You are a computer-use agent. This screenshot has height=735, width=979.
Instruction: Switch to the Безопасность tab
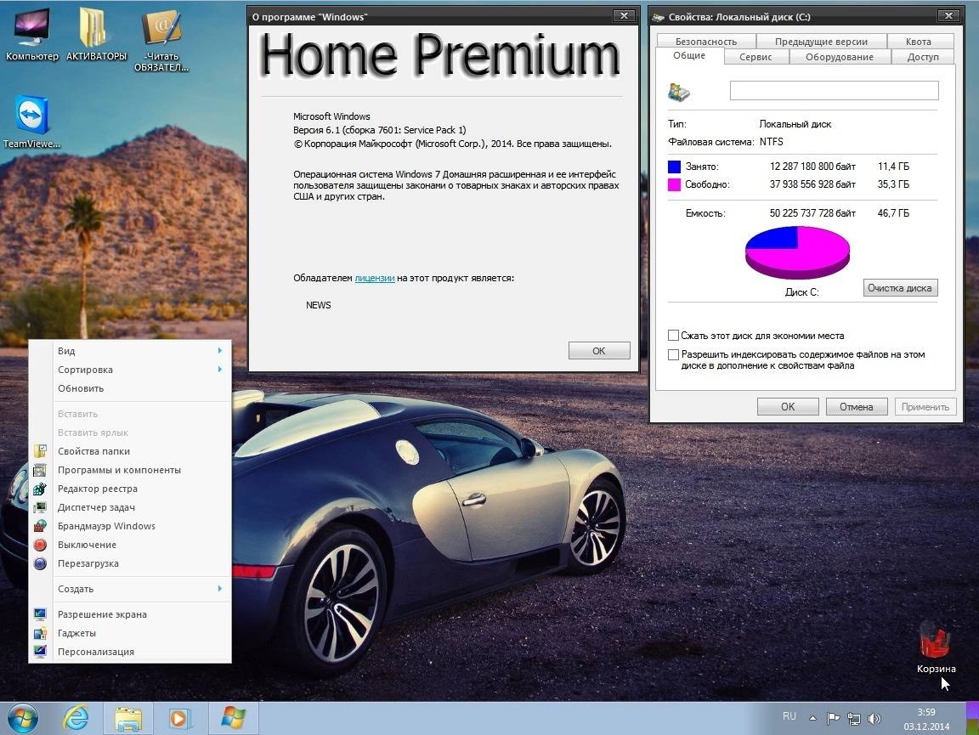coord(706,42)
